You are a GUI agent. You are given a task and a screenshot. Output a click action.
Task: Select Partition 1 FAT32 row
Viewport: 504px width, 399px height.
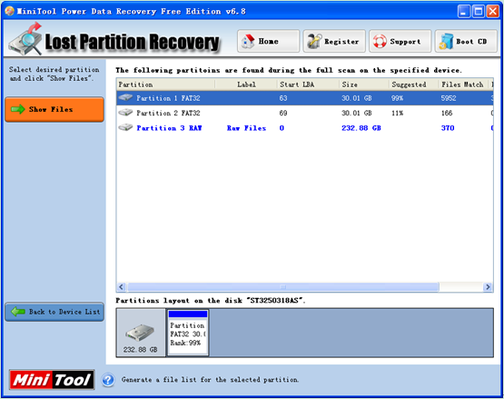tap(305, 98)
